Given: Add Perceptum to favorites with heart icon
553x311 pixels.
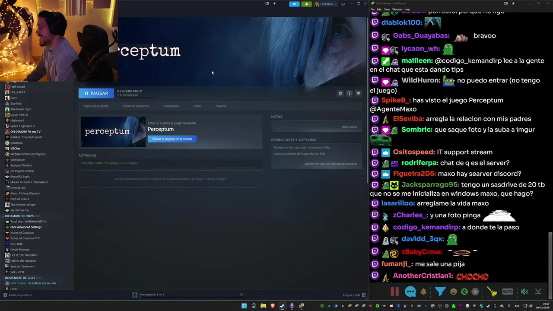Looking at the screenshot, I should pyautogui.click(x=358, y=93).
